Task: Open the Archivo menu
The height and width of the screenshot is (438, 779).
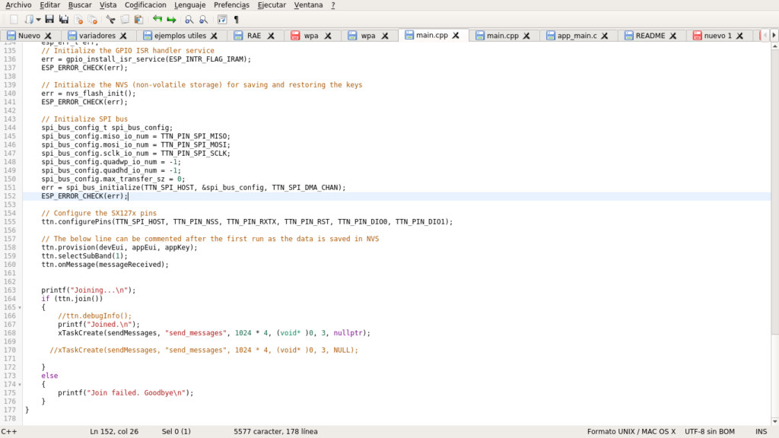Action: 18,5
